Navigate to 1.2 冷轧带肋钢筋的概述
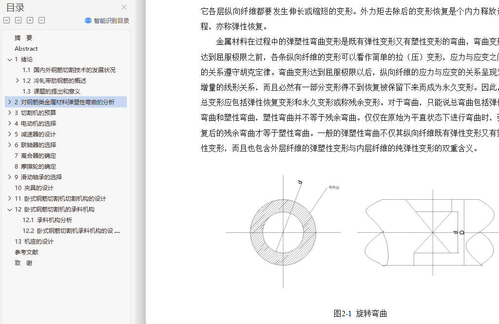This screenshot has height=324, width=499. coord(54,81)
